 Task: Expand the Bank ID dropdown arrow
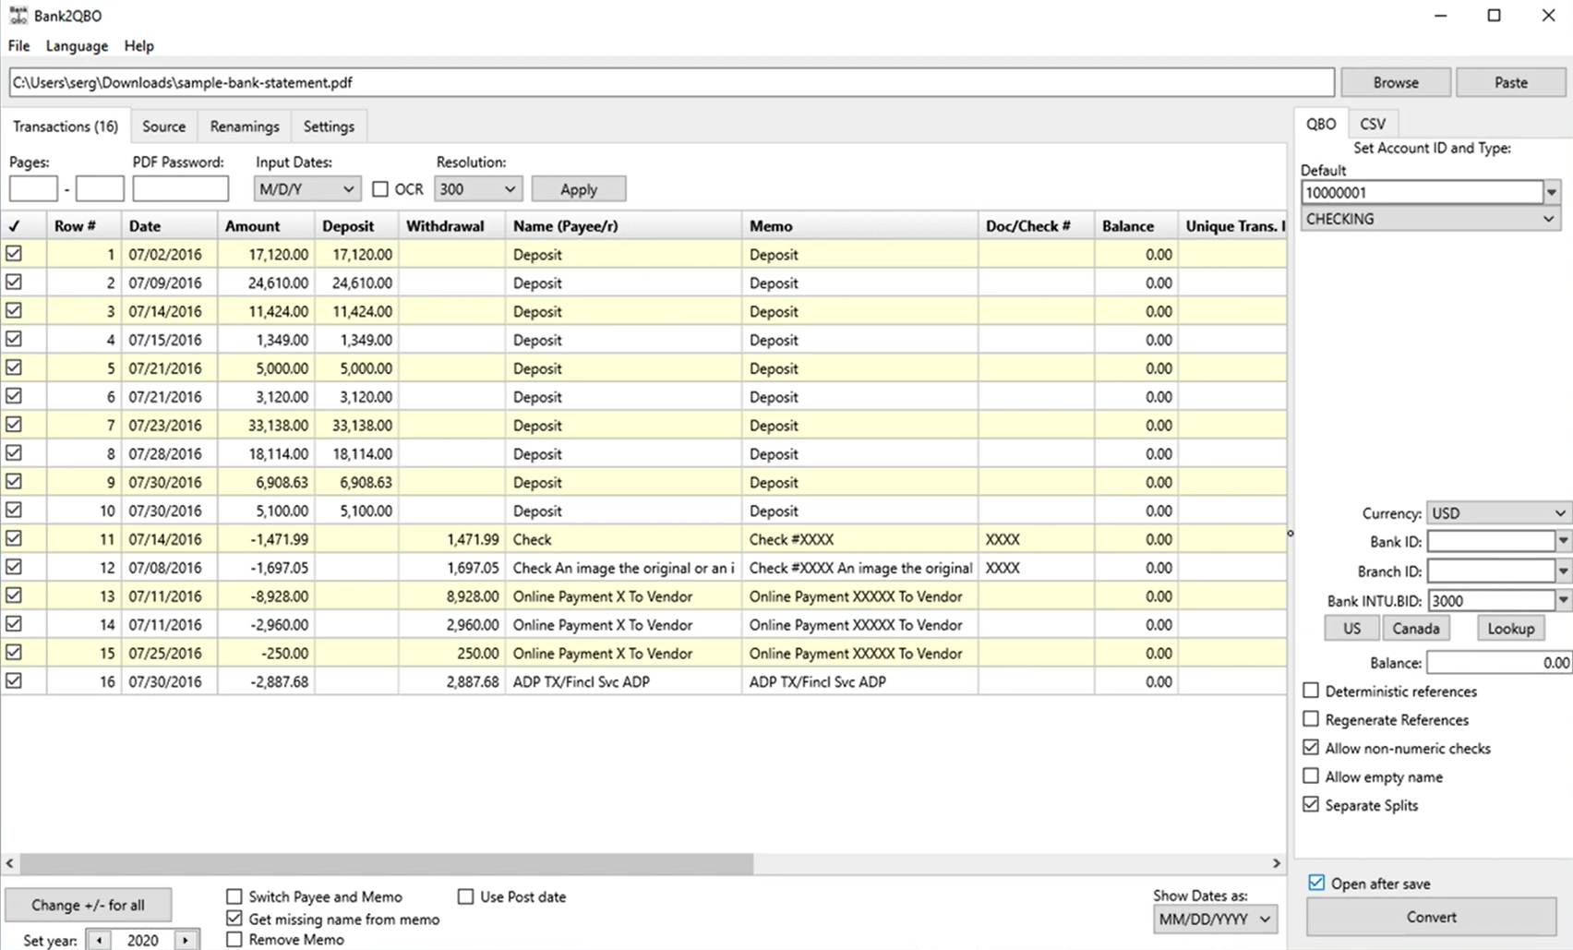coord(1564,542)
